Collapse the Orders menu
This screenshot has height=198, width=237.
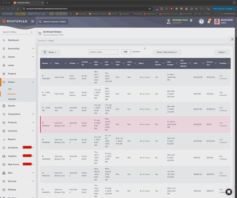pos(18,82)
